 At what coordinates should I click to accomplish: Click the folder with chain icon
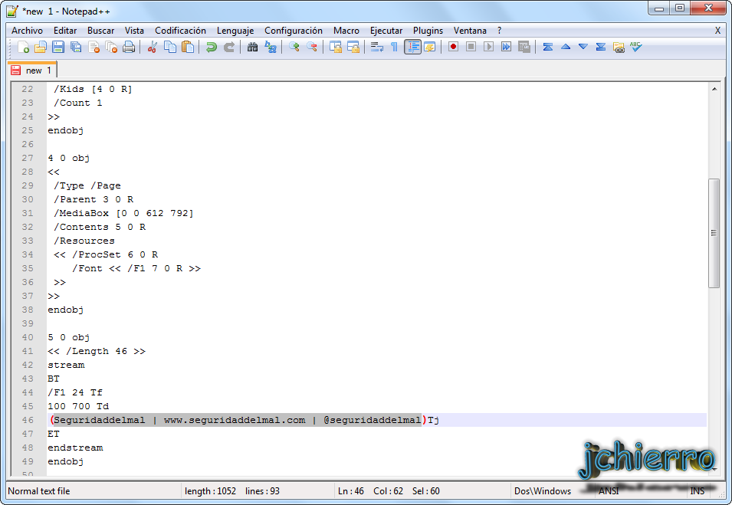tap(619, 47)
